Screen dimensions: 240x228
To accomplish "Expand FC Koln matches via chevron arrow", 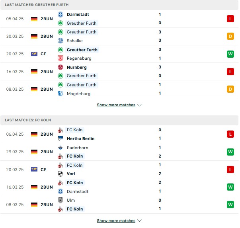I will point(139,221).
